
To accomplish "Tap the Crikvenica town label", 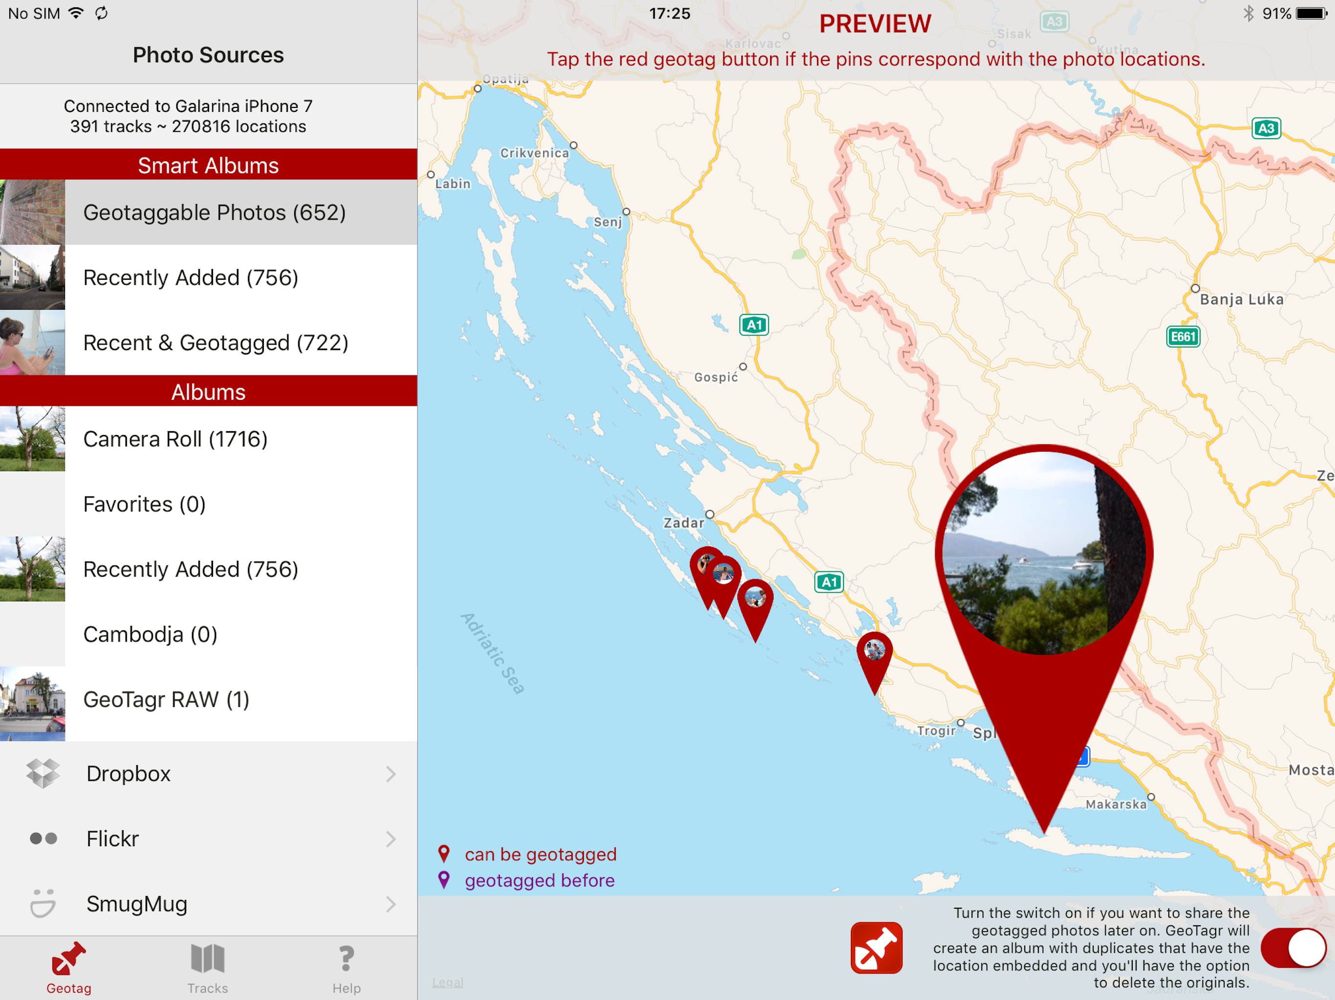I will point(535,153).
